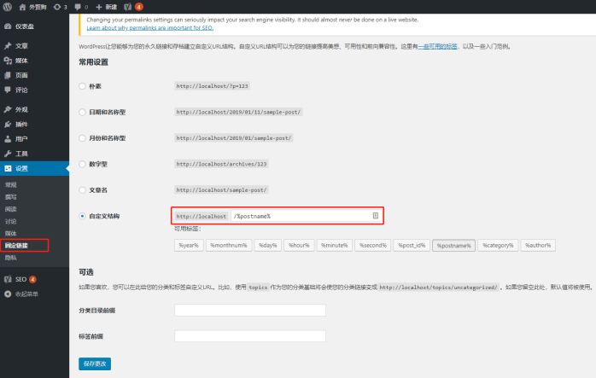The width and height of the screenshot is (596, 378).
Task: Open the 插件 plugins icon in sidebar
Action: [8, 125]
